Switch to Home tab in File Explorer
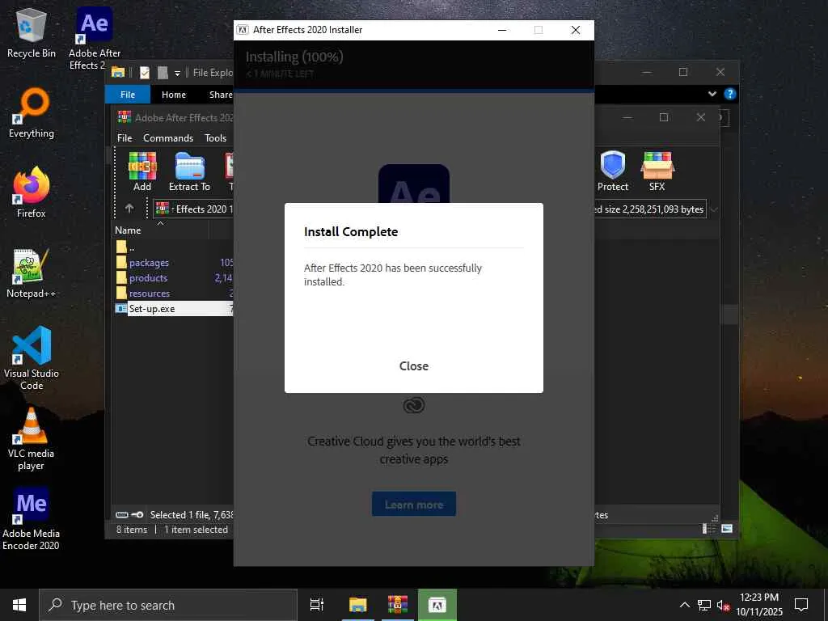The height and width of the screenshot is (621, 828). [x=174, y=95]
